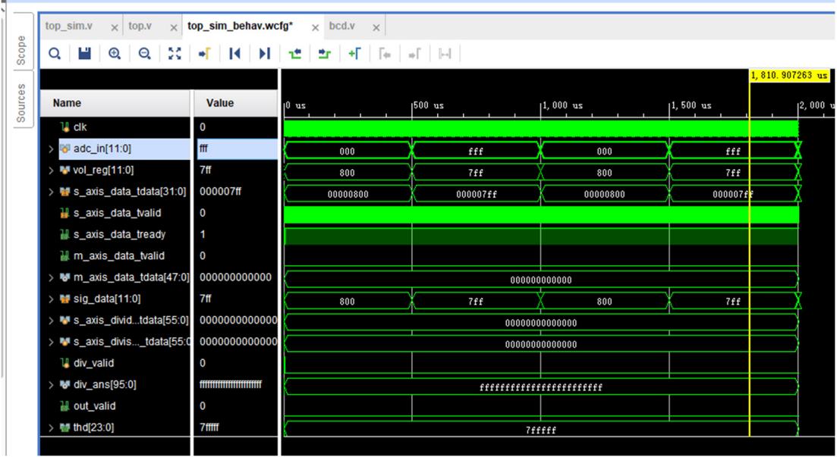Viewport: 837px width, 457px height.
Task: Open the Sources side panel
Action: [x=21, y=102]
